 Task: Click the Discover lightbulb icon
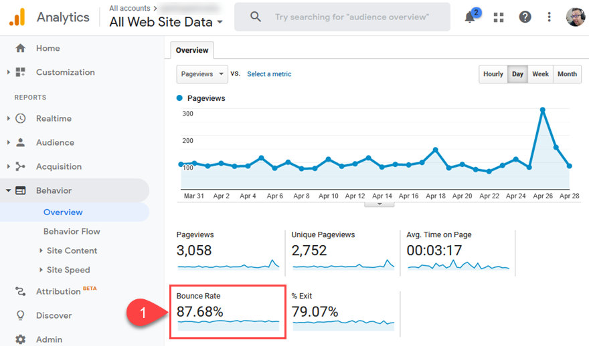21,315
